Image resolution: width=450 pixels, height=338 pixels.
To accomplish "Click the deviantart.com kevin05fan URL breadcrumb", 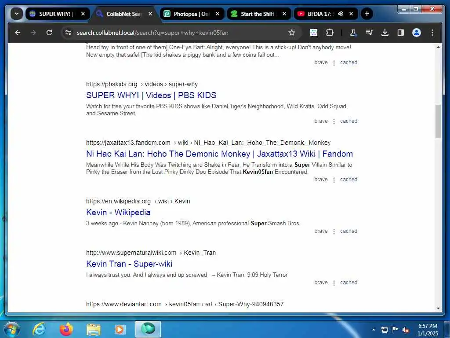I will (x=185, y=304).
